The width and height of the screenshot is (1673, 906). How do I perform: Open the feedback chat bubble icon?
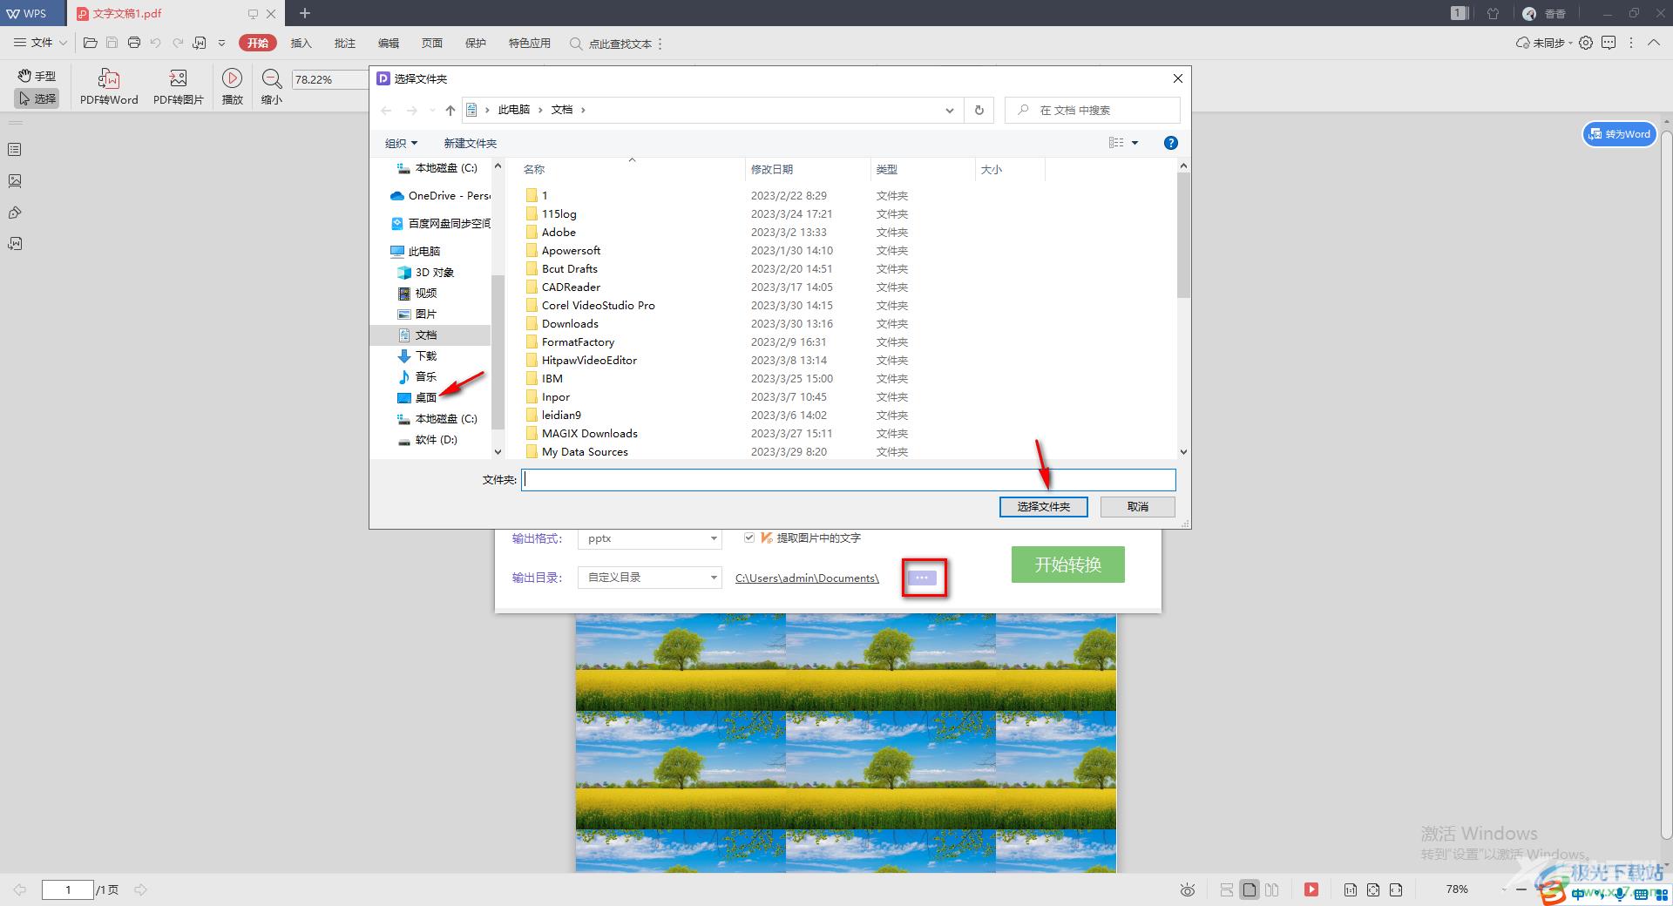[1609, 43]
